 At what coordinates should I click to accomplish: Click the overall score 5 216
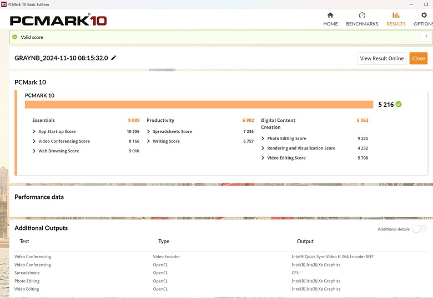pos(386,105)
